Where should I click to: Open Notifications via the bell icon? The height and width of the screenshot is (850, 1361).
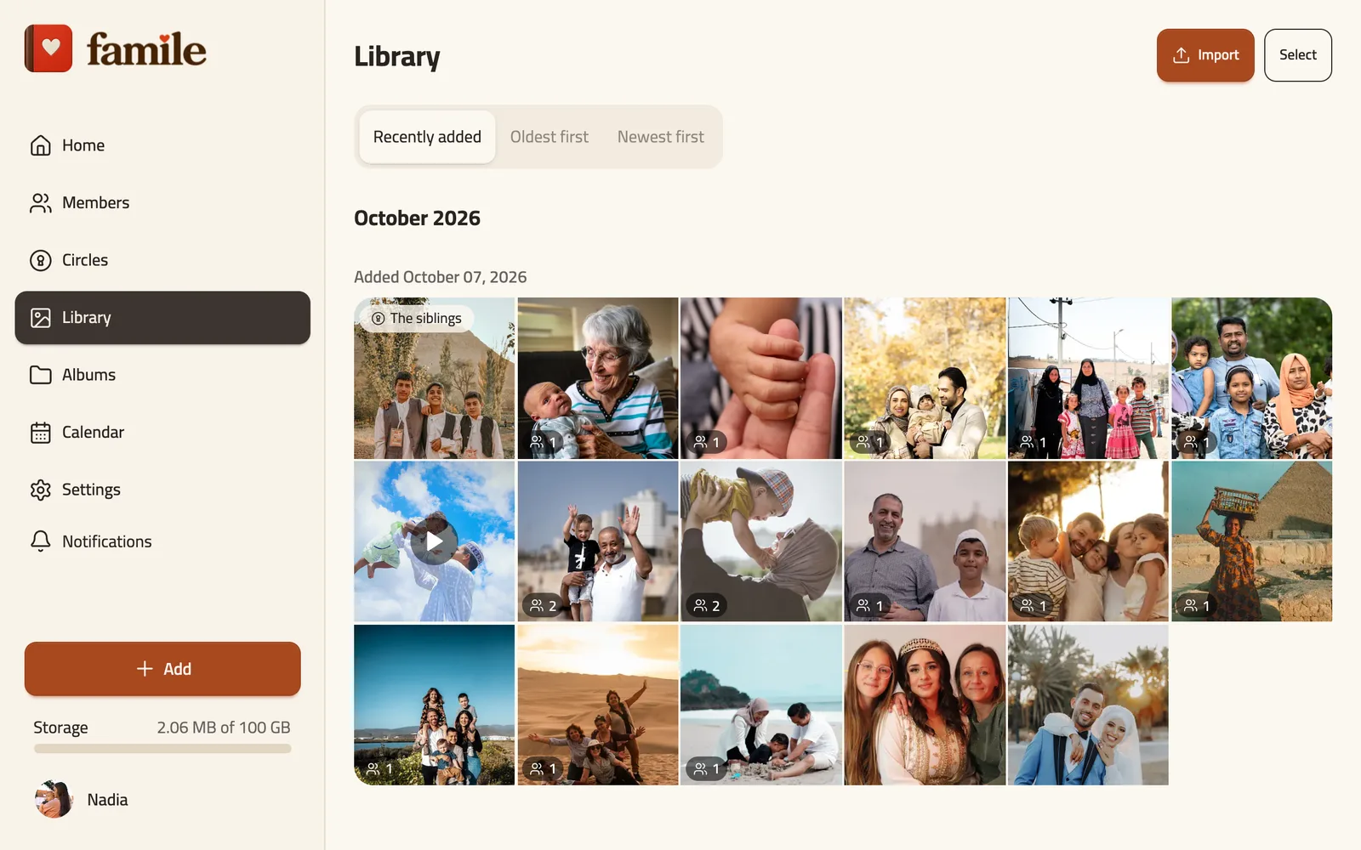pos(40,541)
